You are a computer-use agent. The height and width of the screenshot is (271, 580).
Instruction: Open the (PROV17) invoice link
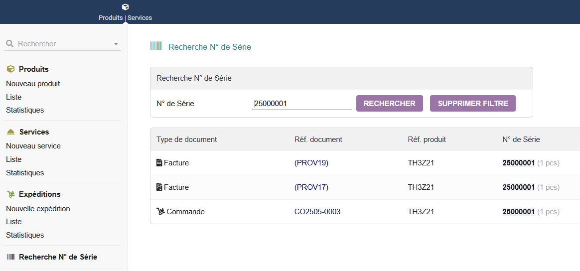[311, 187]
